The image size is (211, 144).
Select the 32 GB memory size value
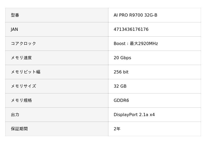120,86
